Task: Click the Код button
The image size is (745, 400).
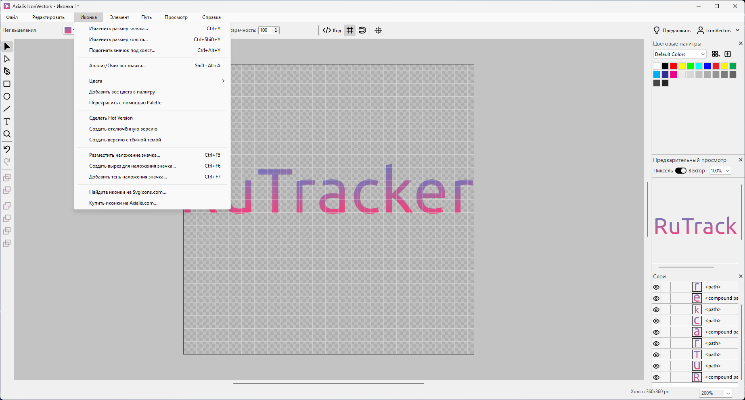Action: pyautogui.click(x=332, y=30)
